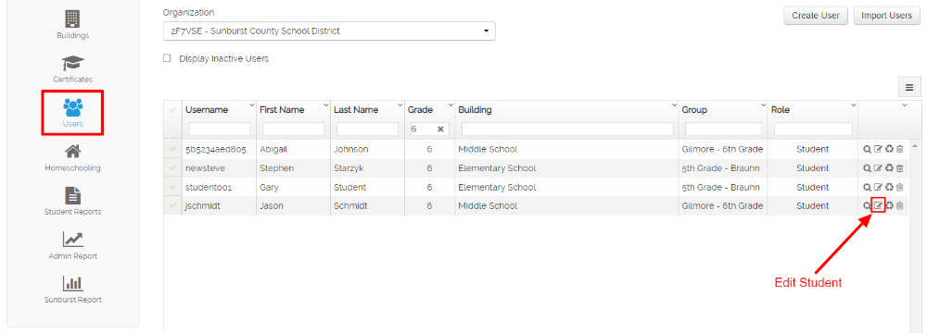927x333 pixels.
Task: Open Student Reports document icon
Action: 72,195
